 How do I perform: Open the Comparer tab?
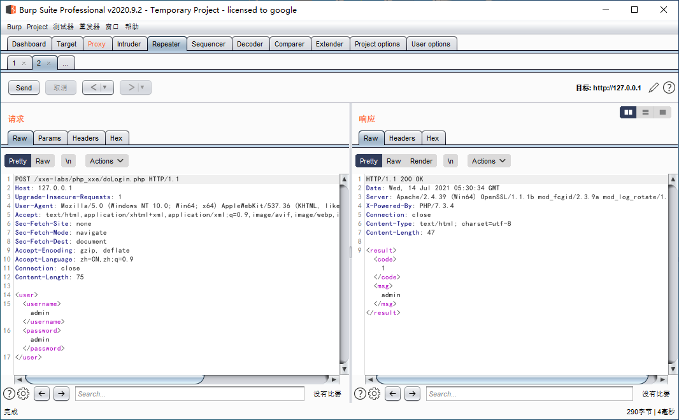click(290, 44)
